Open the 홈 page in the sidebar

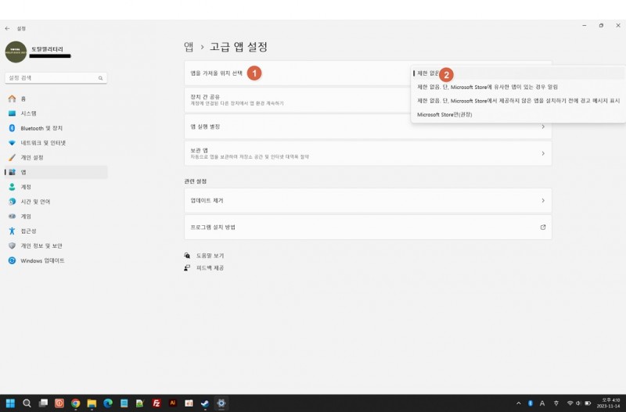pos(56,99)
